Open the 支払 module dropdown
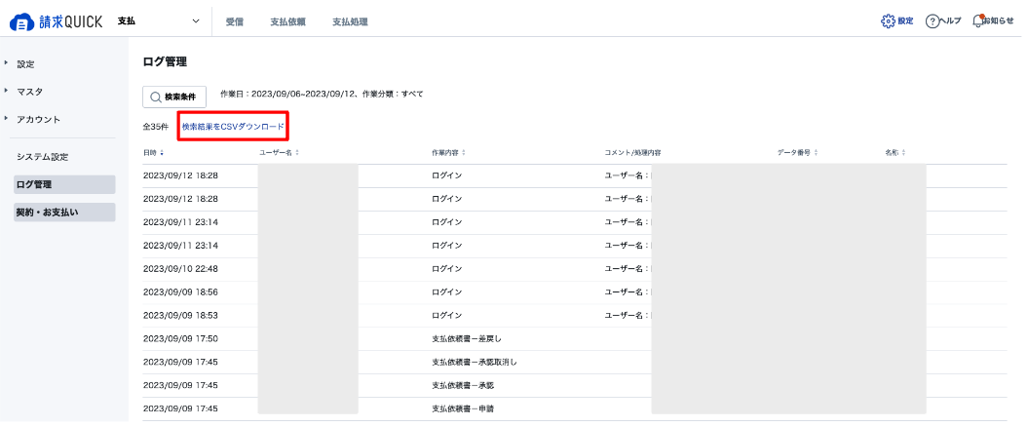 coord(159,21)
